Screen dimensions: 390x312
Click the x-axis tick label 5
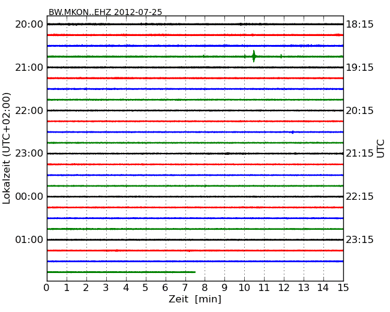click(x=146, y=288)
